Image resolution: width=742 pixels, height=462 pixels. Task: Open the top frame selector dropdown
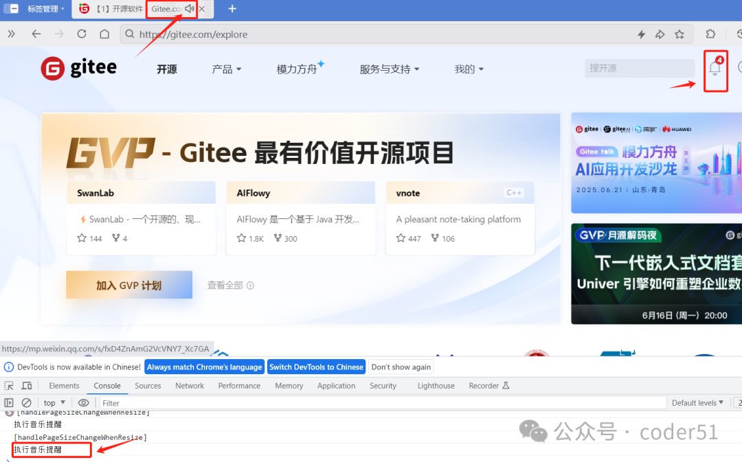[54, 402]
